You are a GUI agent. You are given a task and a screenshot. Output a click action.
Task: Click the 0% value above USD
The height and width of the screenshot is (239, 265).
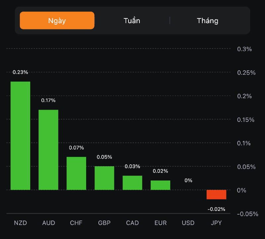point(188,180)
